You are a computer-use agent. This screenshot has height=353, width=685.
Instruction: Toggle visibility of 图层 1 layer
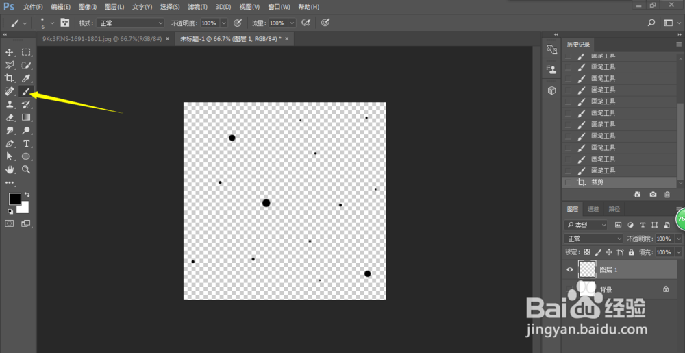coord(570,270)
